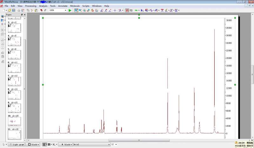Open the View menu
This screenshot has width=254, height=148.
[x=20, y=6]
